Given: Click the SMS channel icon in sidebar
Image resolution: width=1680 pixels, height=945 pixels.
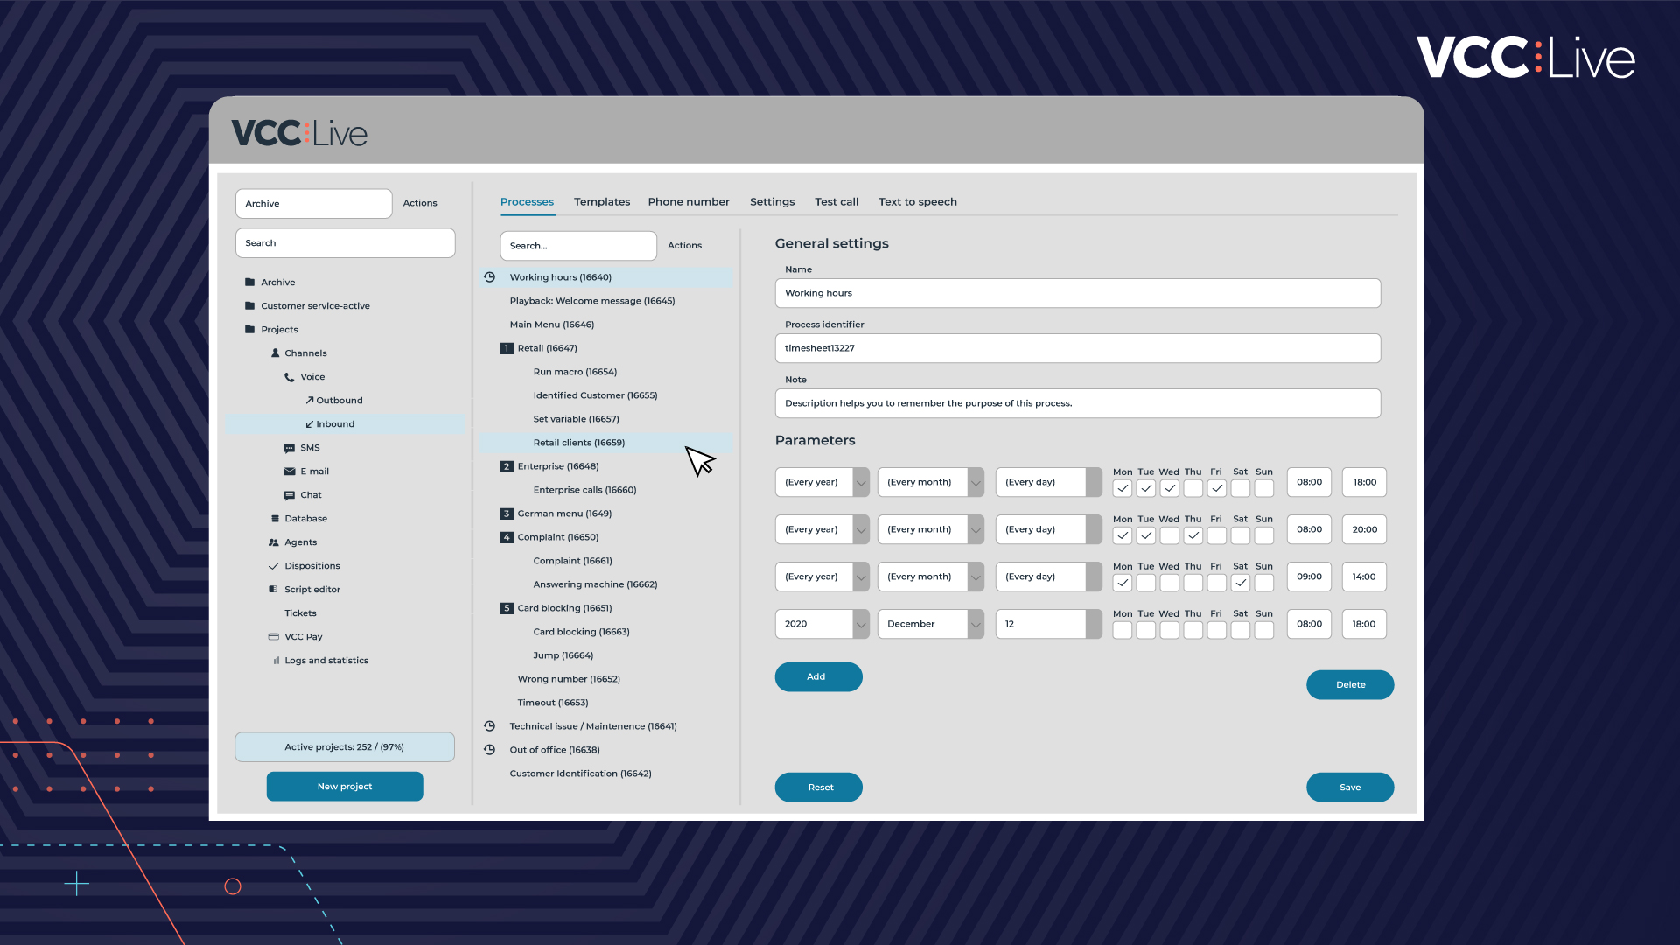Looking at the screenshot, I should 290,447.
